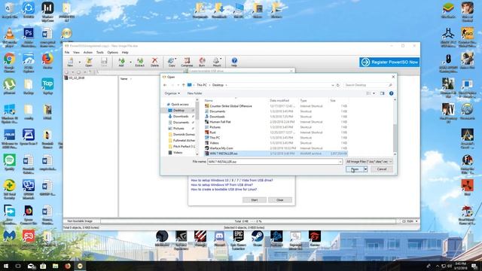Open the bootable USB drive for Linux link

click(224, 190)
